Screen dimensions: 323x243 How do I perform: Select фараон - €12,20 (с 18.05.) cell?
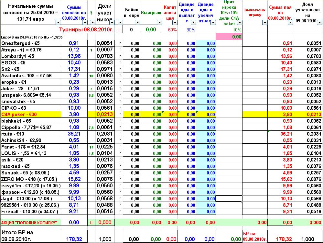31,192
